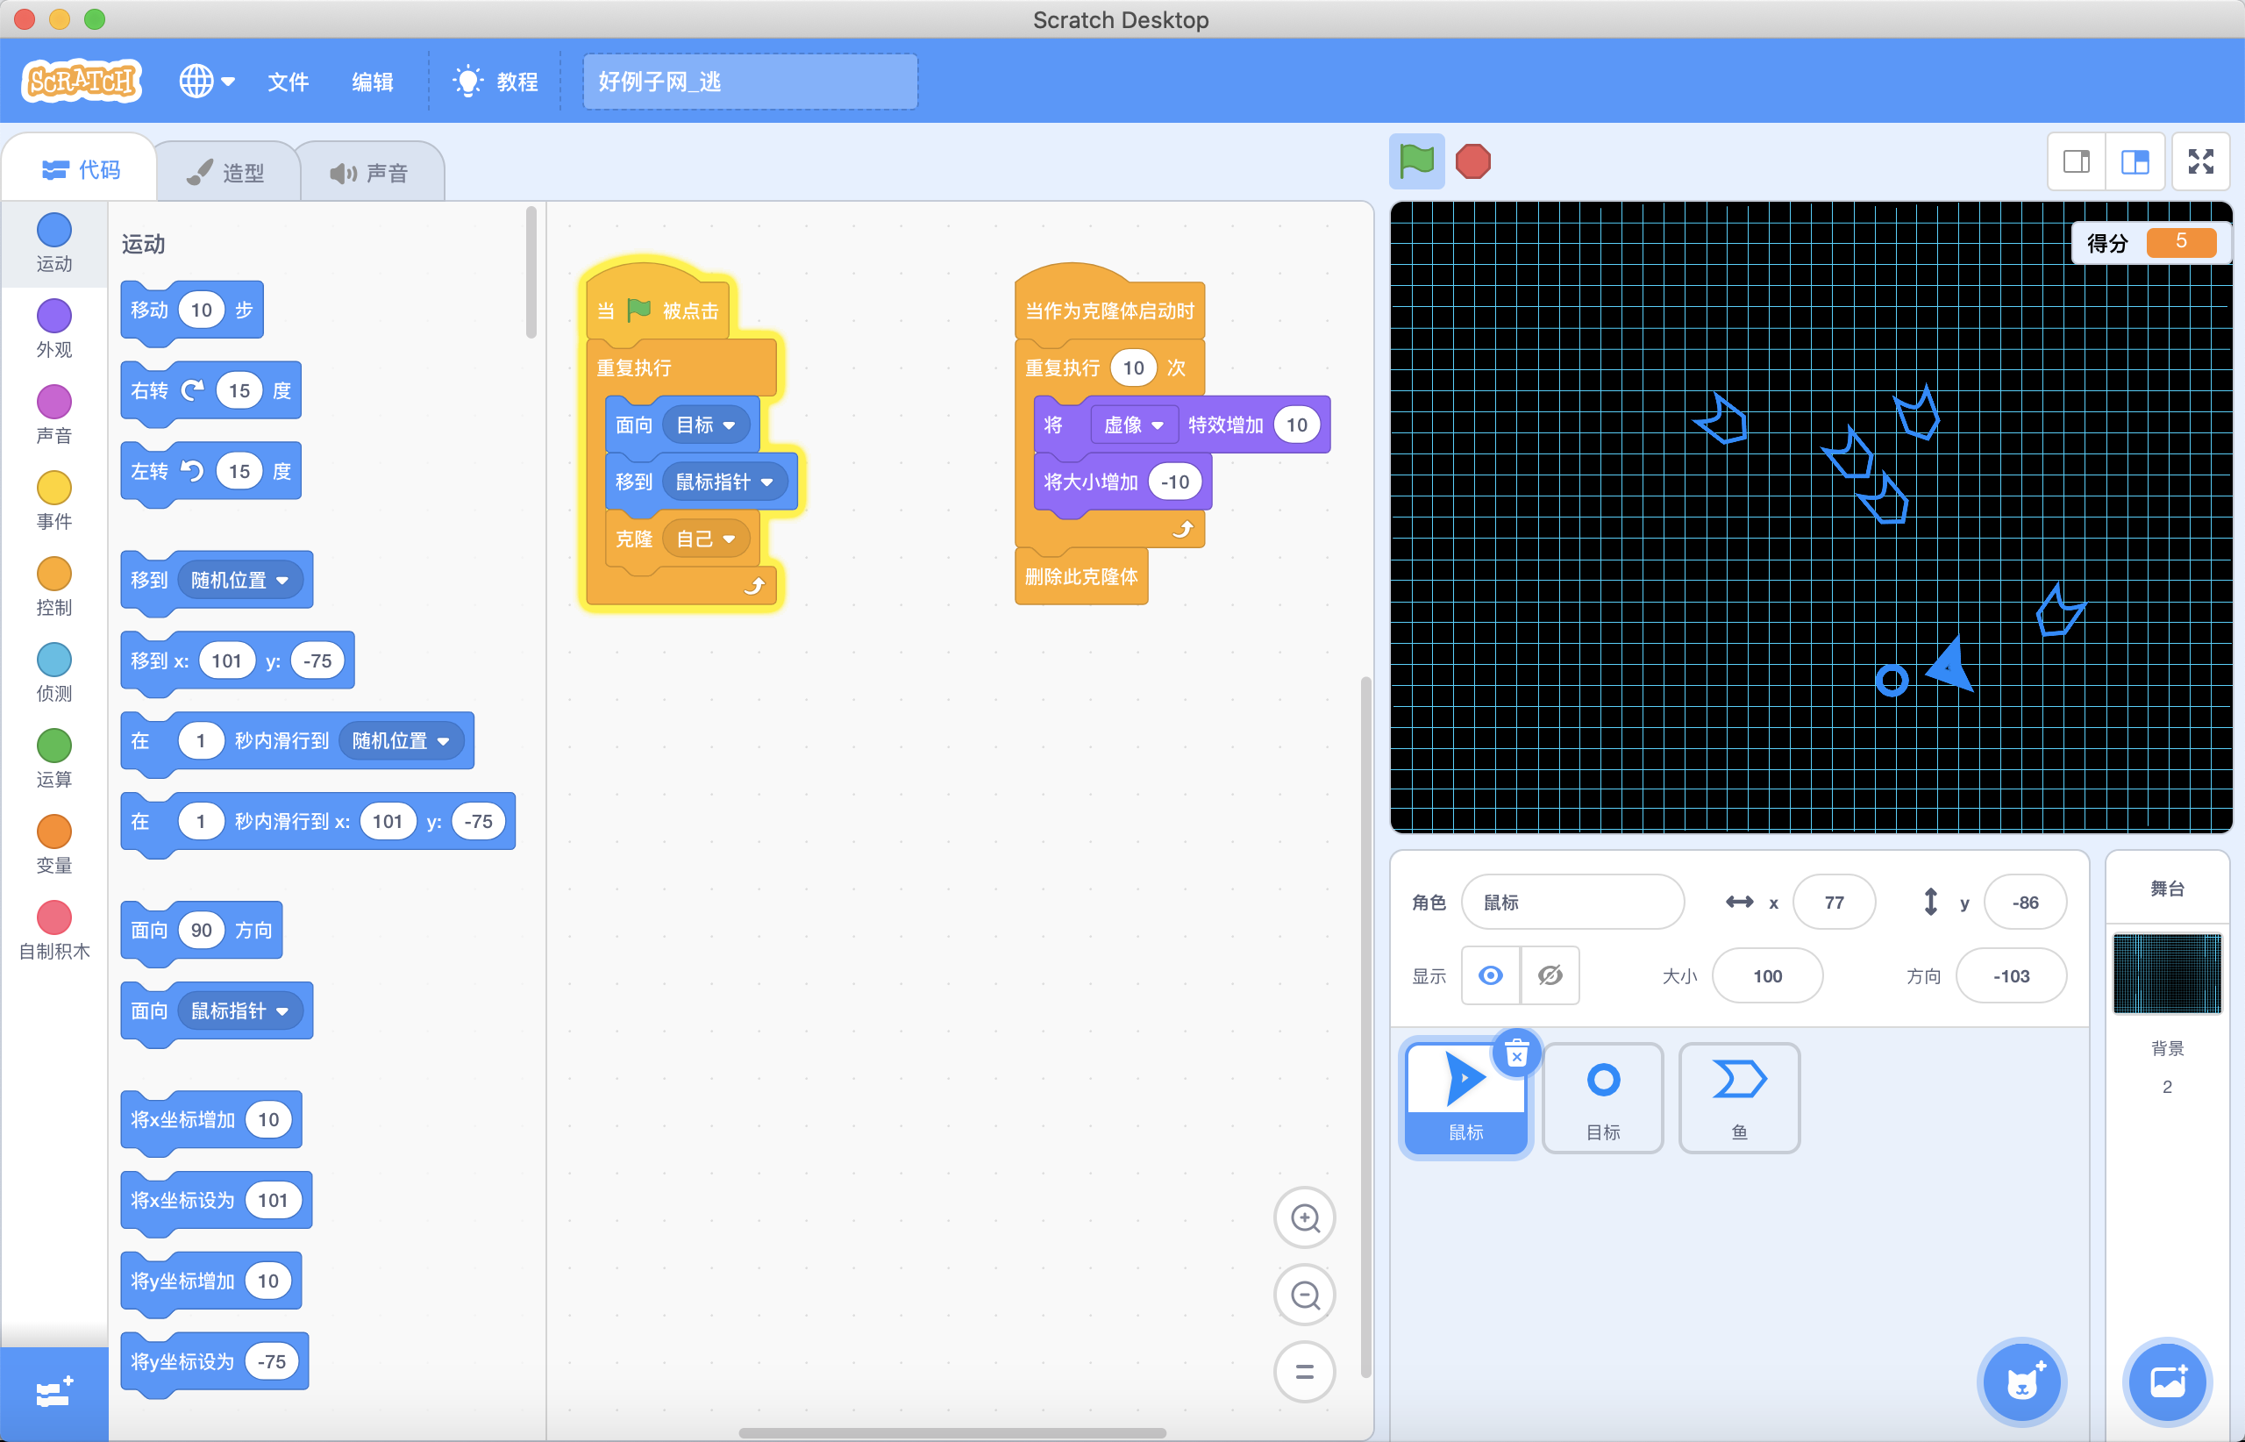
Task: Open 鼠标指针 dropdown in script 移到 block
Action: [x=724, y=482]
